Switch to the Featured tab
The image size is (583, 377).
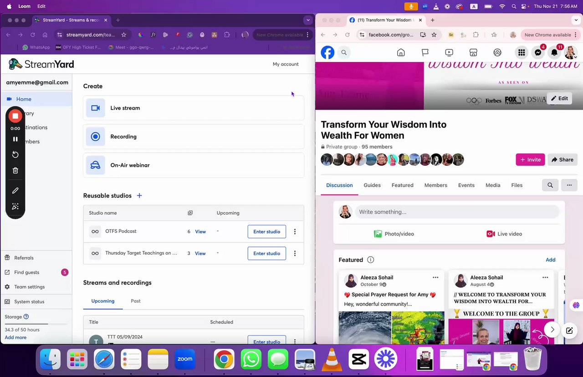coord(403,185)
